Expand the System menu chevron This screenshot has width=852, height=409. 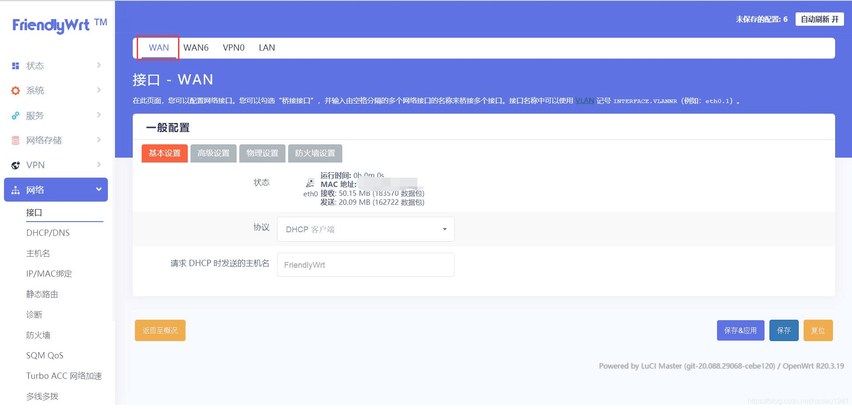[99, 90]
